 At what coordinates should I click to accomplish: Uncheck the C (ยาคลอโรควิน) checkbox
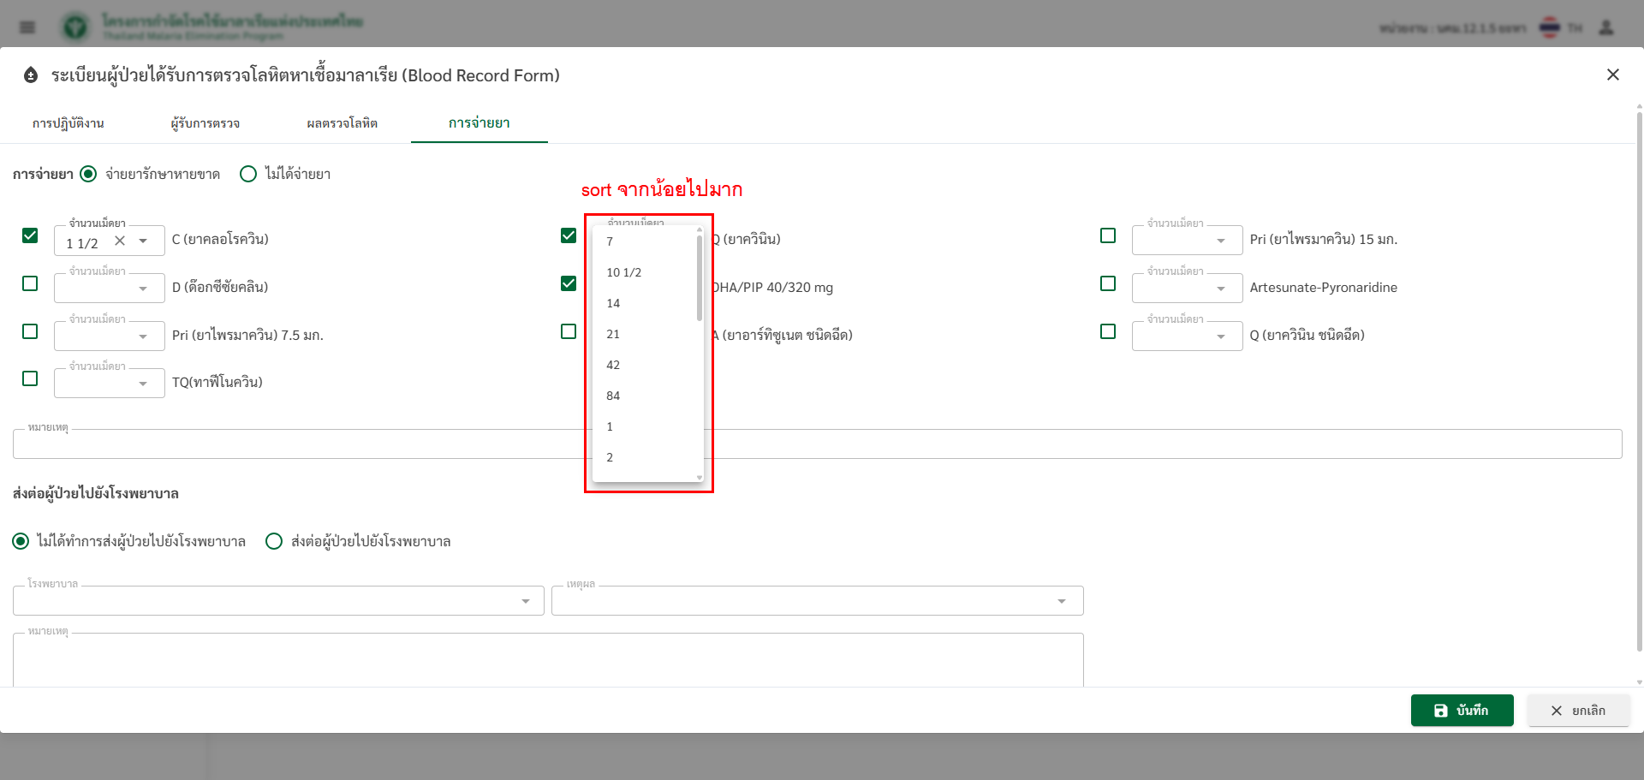click(x=30, y=235)
